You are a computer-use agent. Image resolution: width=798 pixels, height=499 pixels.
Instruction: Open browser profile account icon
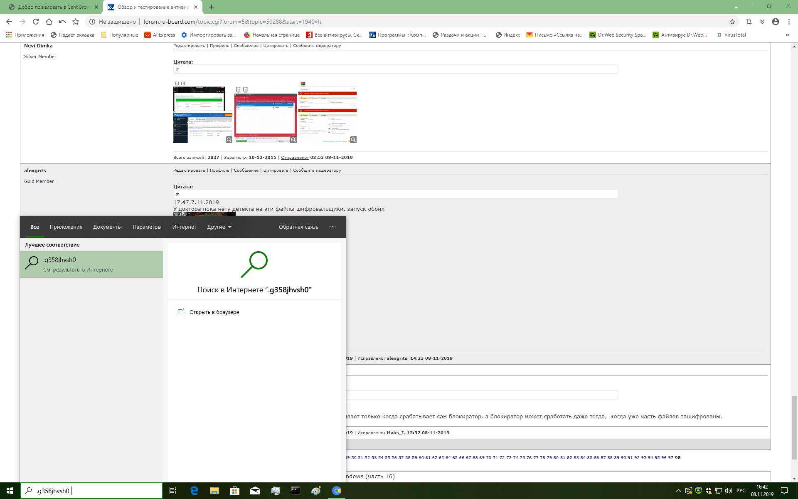(x=775, y=22)
